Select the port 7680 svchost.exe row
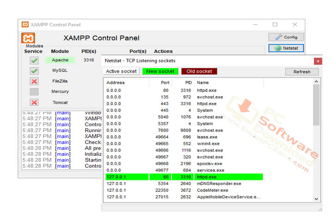 tap(184, 130)
